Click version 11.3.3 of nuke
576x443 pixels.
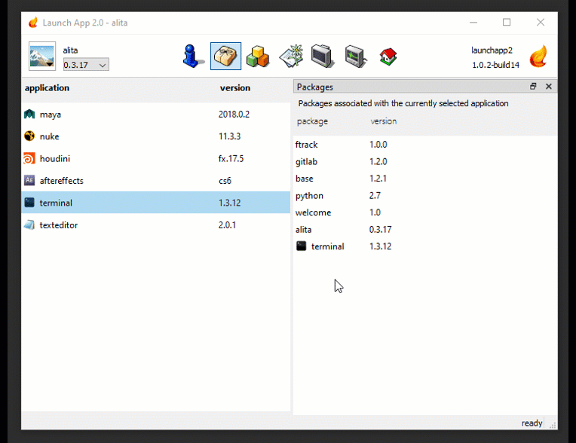point(230,136)
